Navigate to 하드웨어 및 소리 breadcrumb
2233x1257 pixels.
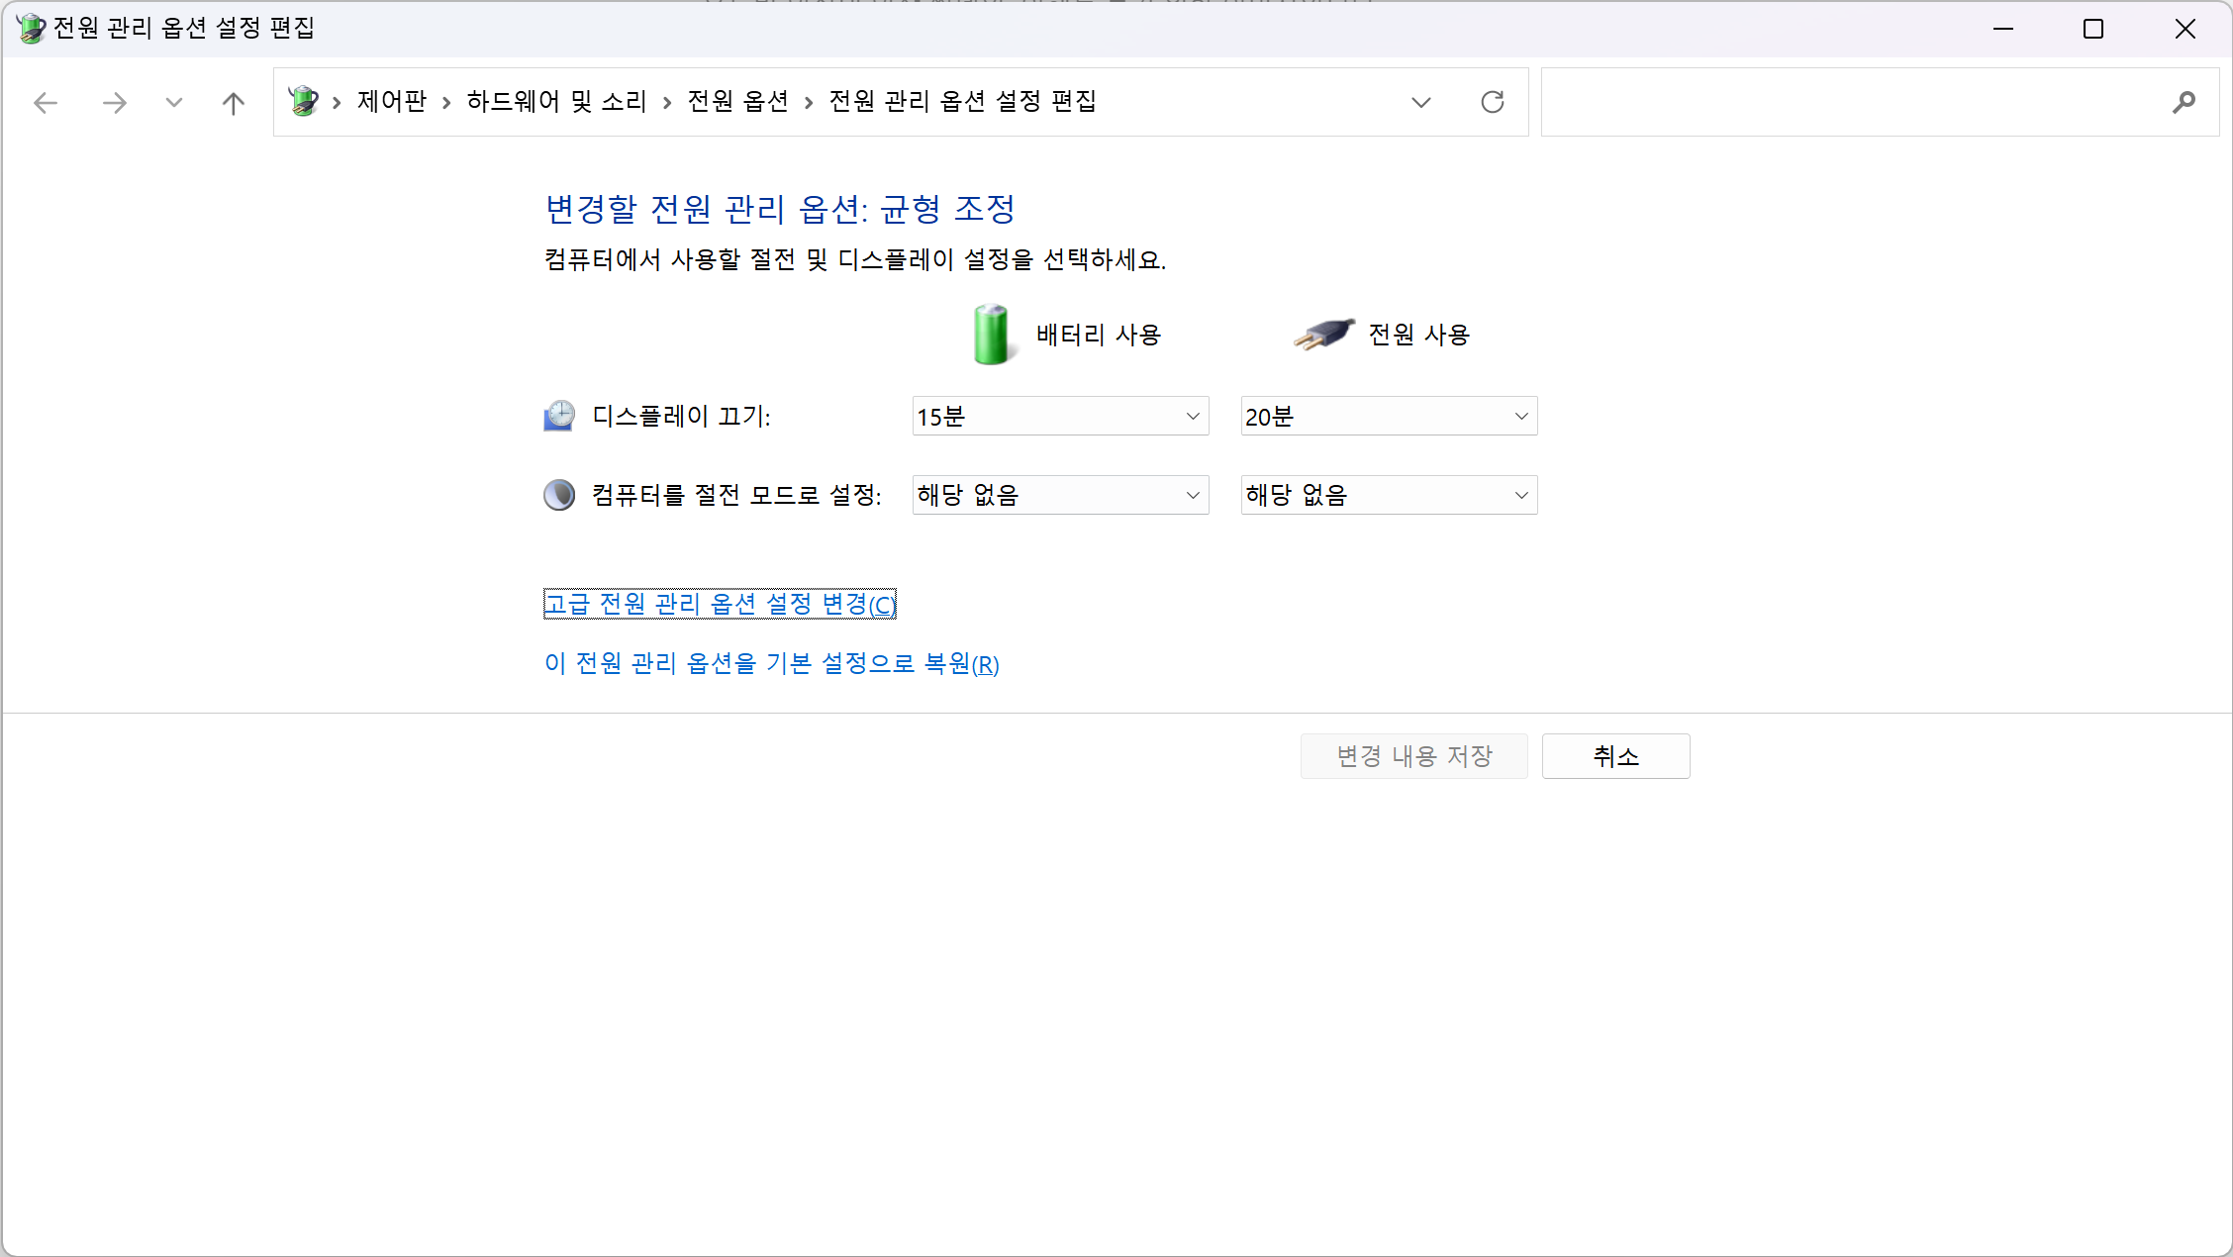(x=556, y=101)
